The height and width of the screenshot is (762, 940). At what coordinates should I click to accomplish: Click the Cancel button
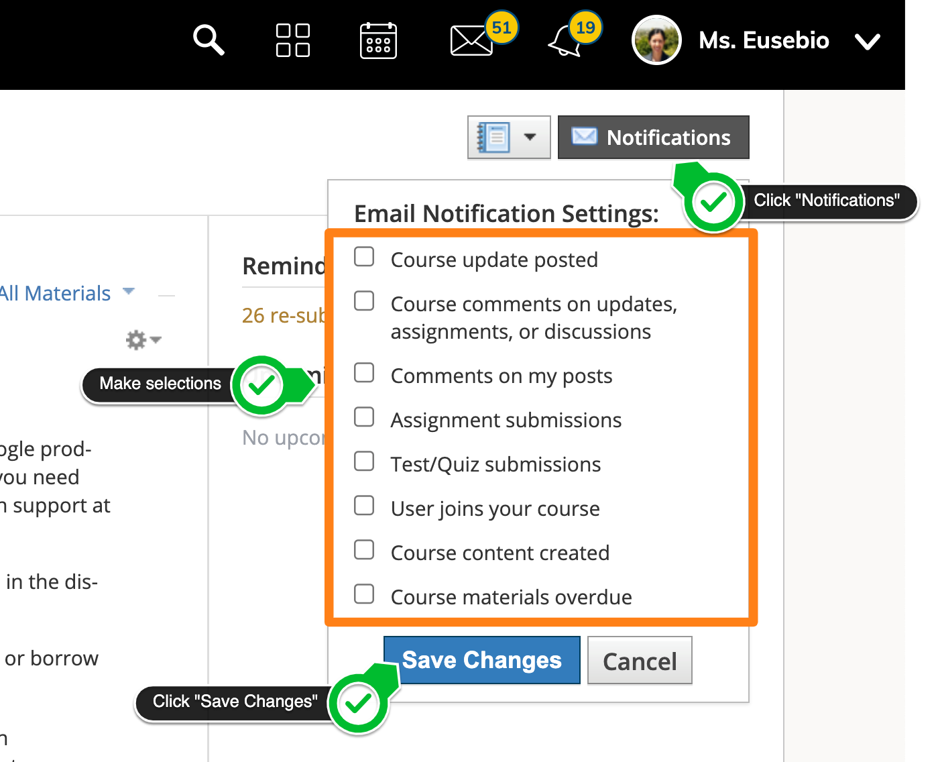tap(640, 661)
